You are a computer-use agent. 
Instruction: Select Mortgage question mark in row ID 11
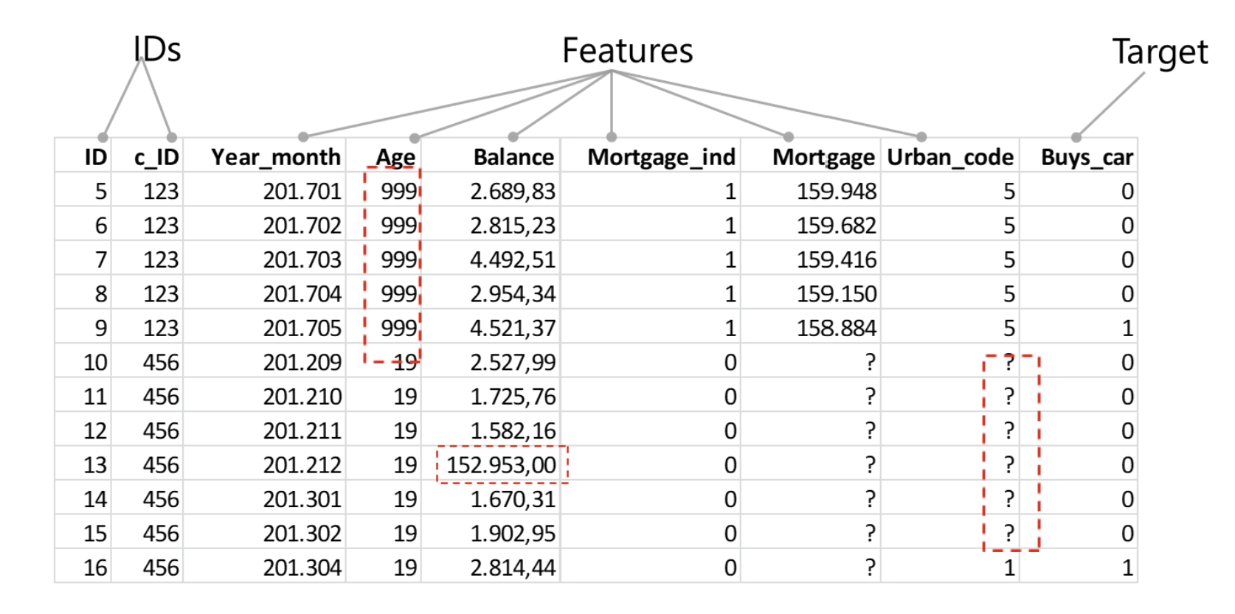tap(871, 397)
